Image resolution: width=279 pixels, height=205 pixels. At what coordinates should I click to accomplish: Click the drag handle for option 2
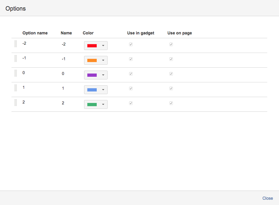16,102
